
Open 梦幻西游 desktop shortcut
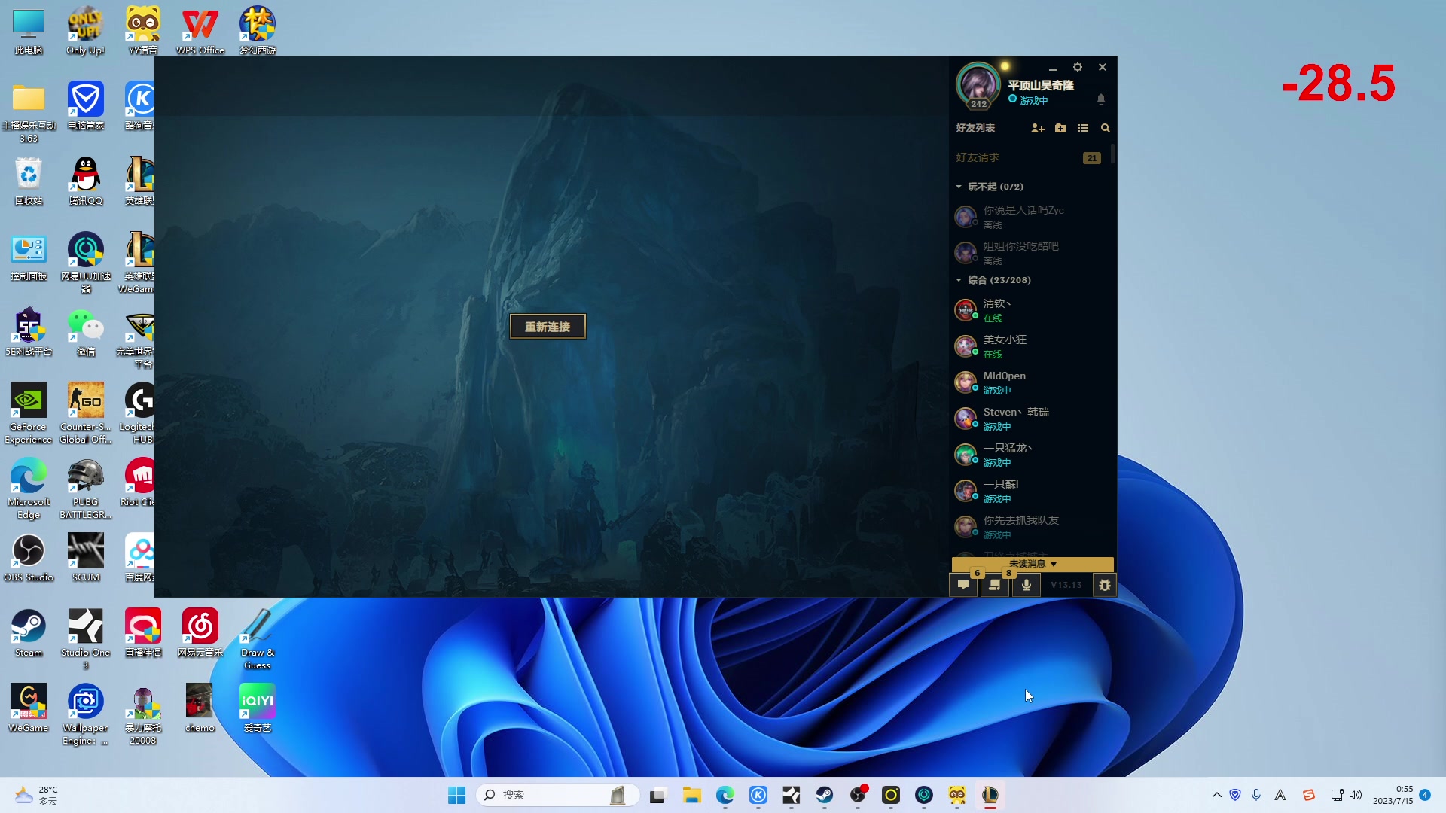click(x=258, y=32)
